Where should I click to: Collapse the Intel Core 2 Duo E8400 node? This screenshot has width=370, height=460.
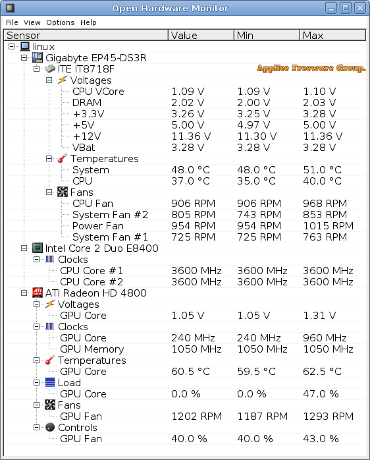(24, 248)
